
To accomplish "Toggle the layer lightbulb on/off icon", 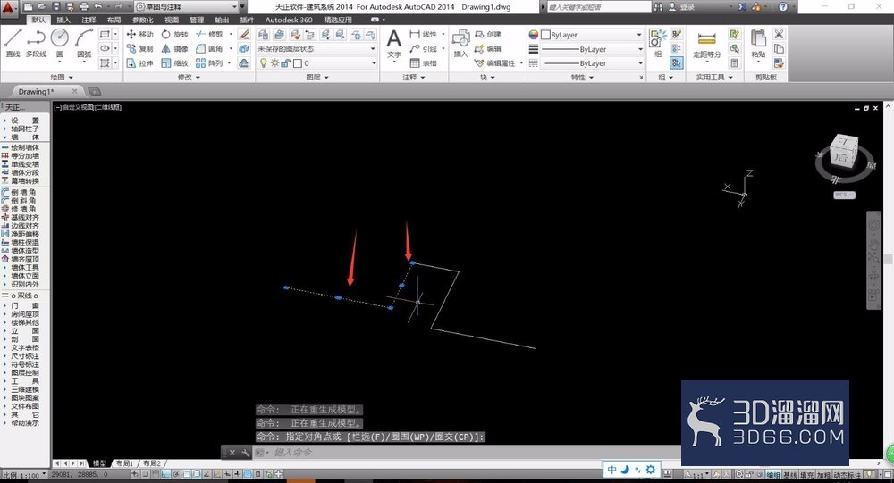I will [263, 63].
